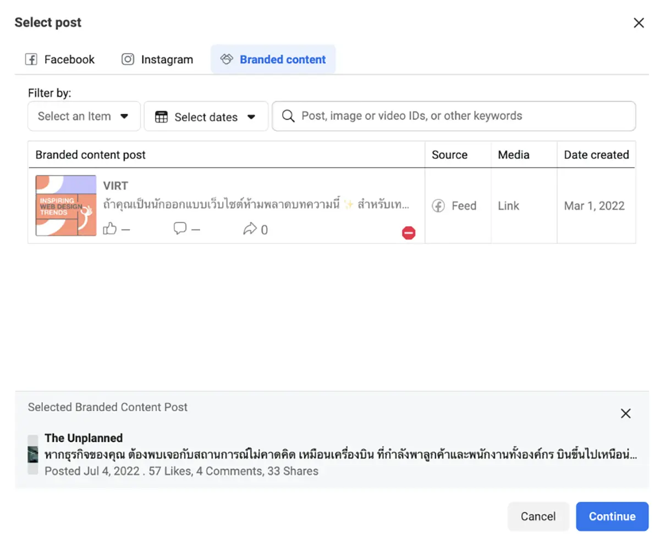Click the Continue button
Image resolution: width=660 pixels, height=538 pixels.
click(612, 516)
